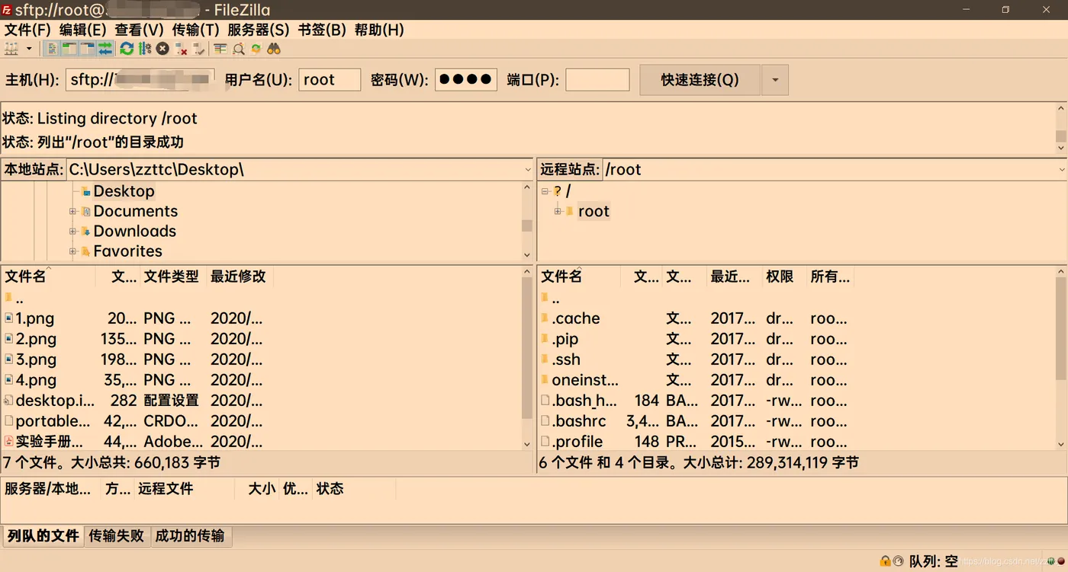Select local file 2.png
Image resolution: width=1068 pixels, height=572 pixels.
(36, 339)
